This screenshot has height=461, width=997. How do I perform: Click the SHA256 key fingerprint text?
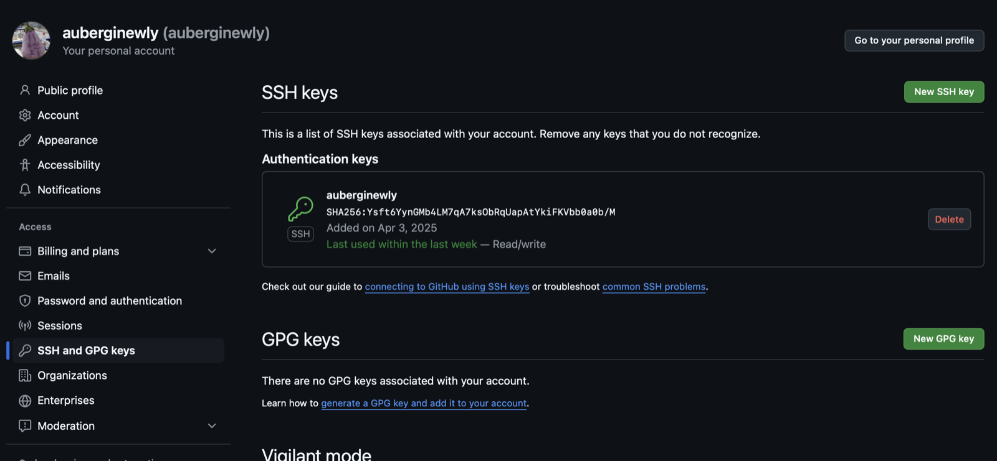(470, 212)
